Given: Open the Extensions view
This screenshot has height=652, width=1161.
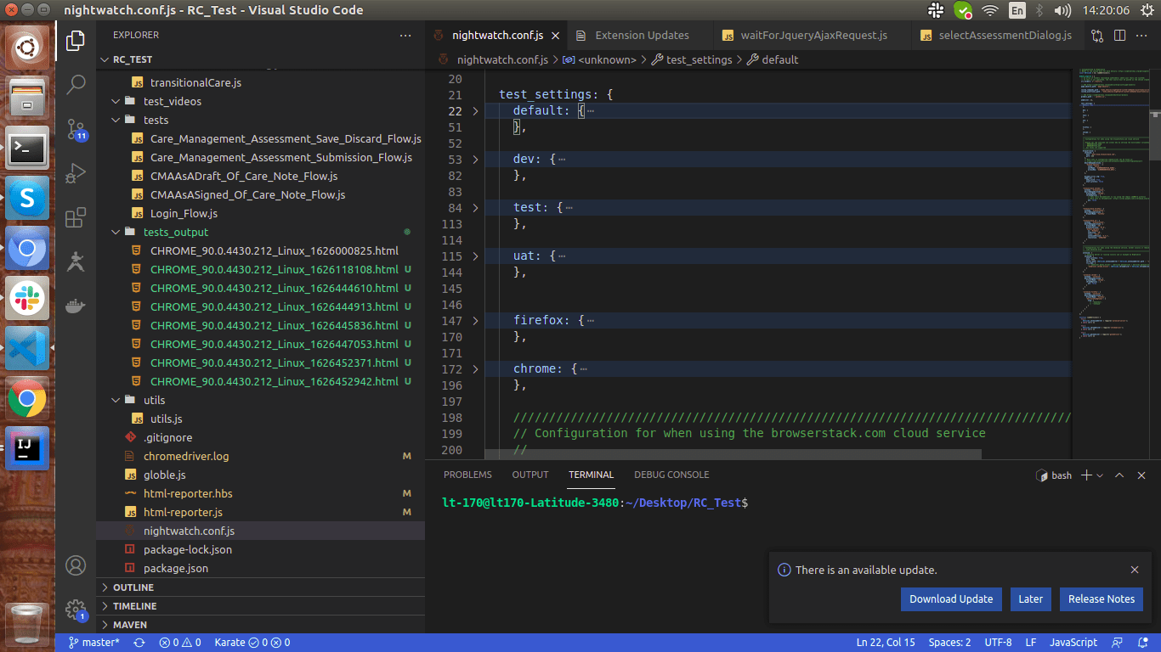Looking at the screenshot, I should point(76,217).
